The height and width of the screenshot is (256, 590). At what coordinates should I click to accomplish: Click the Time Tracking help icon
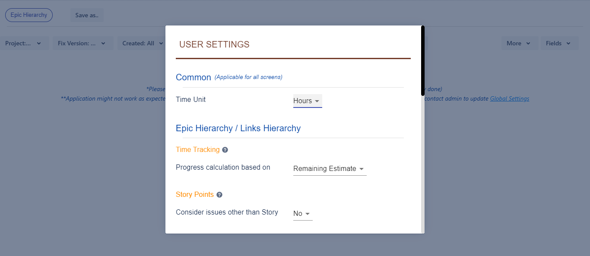225,150
